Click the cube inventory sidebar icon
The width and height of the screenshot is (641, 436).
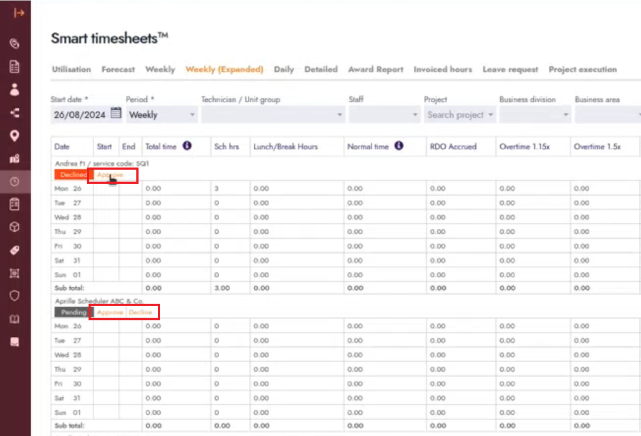tap(15, 227)
